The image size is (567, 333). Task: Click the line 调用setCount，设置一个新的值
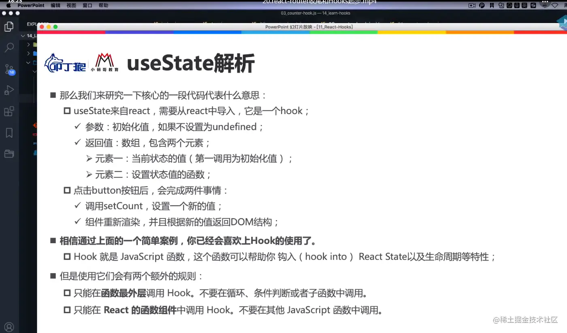154,206
